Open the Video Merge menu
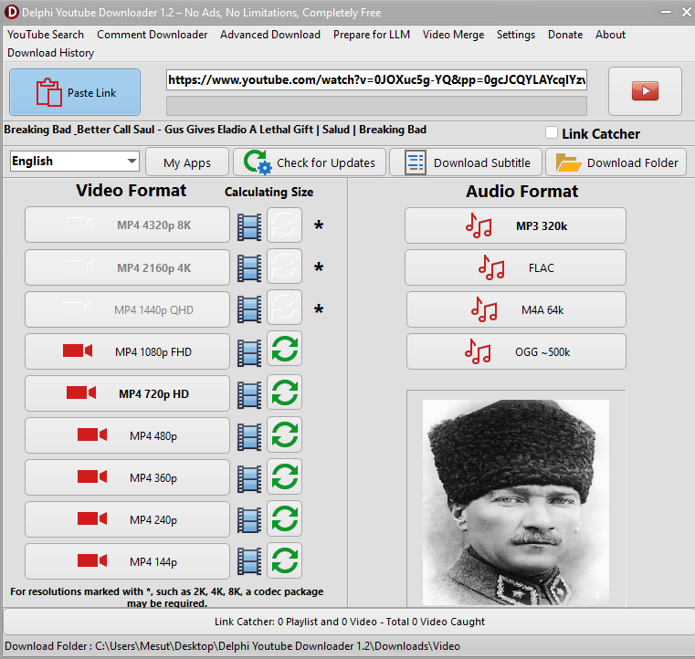Viewport: 695px width, 659px height. coord(453,35)
